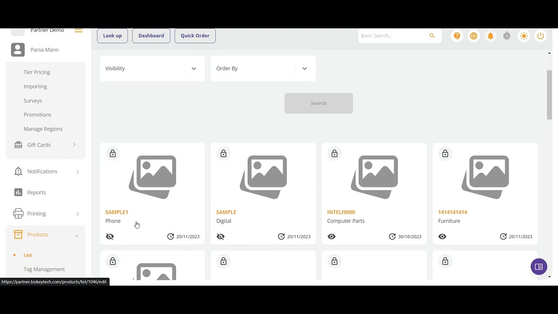The height and width of the screenshot is (314, 558).
Task: Click the lock icon on INTELI9000 card
Action: 334,154
